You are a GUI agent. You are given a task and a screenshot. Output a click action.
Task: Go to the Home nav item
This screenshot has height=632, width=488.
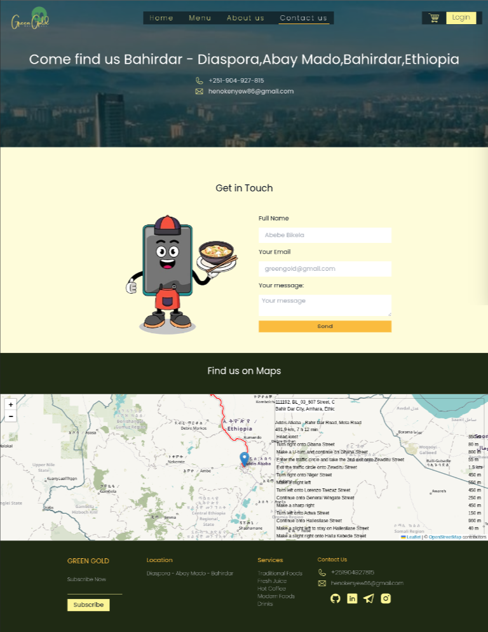click(x=161, y=18)
